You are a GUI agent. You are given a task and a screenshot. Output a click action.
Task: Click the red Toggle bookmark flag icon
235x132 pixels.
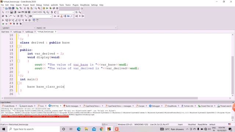pos(11,24)
